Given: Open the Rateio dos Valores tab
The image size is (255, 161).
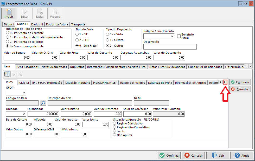Looking at the screenshot, I should click(x=132, y=83).
